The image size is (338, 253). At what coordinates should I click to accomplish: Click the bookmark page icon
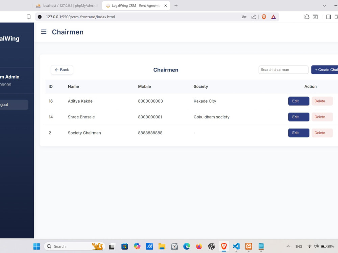tap(28, 17)
